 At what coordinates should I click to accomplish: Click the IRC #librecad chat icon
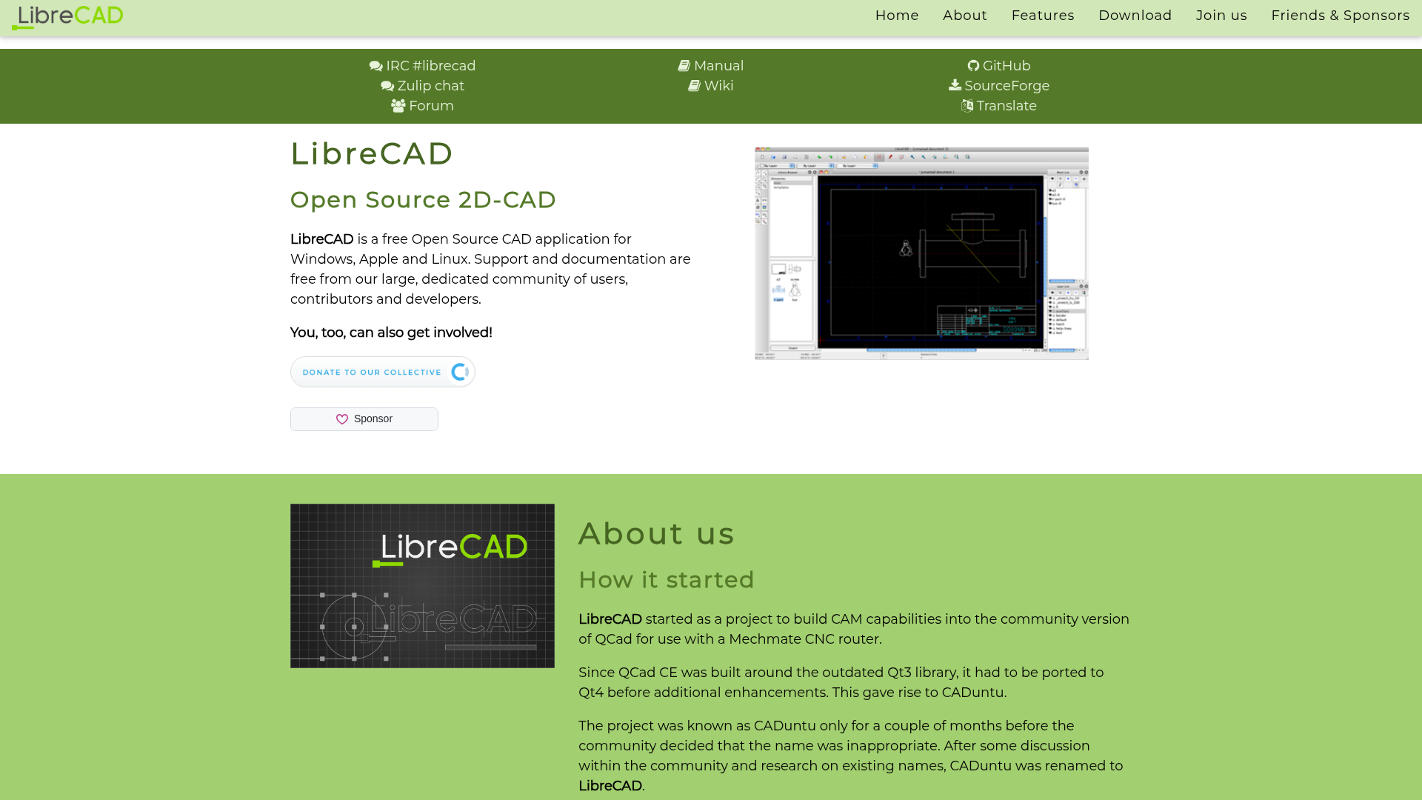(x=375, y=66)
